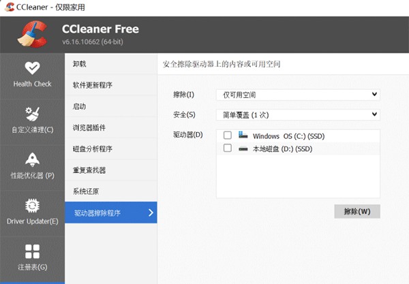Open the Health Check heart icon
Viewport: 409px width, 284px height.
(x=32, y=69)
